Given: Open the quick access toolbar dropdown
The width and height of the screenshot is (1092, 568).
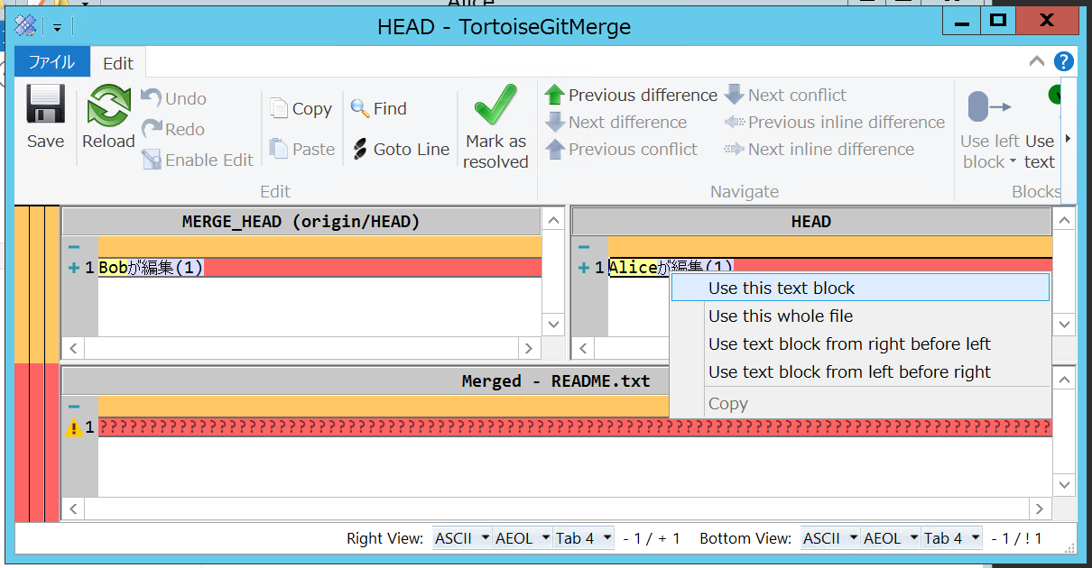Looking at the screenshot, I should [x=57, y=26].
